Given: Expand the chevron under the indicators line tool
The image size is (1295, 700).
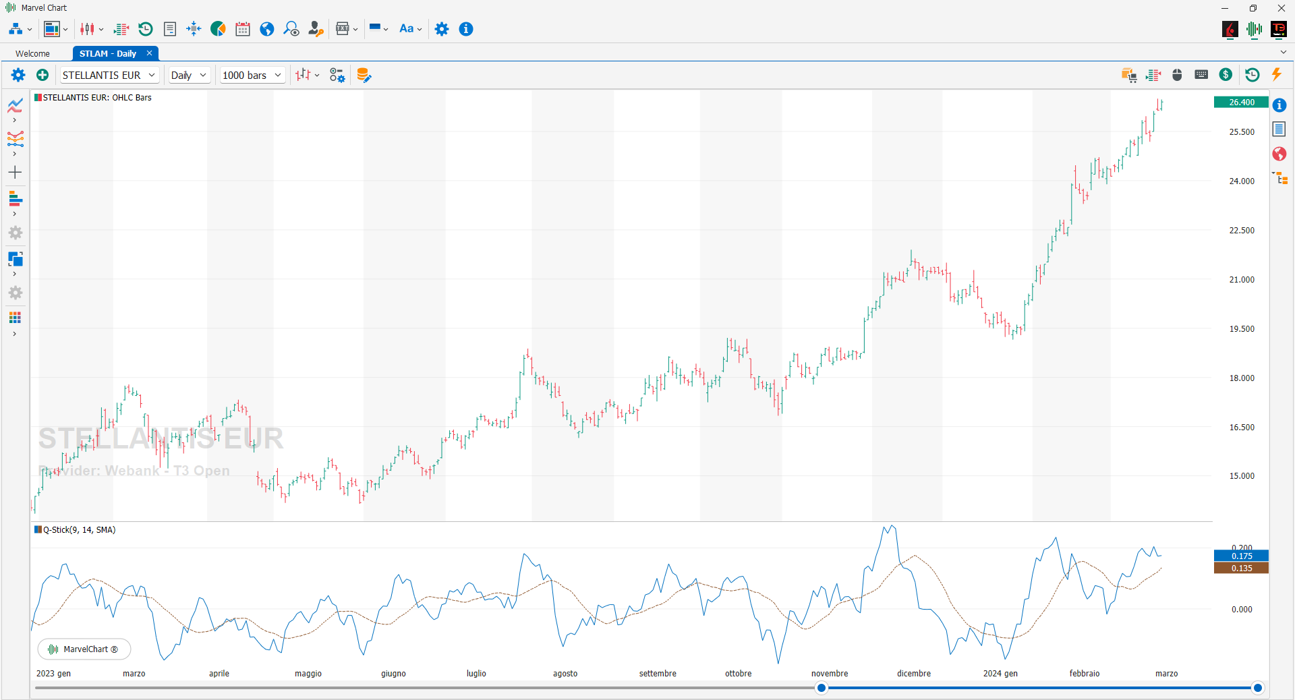Looking at the screenshot, I should (15, 120).
